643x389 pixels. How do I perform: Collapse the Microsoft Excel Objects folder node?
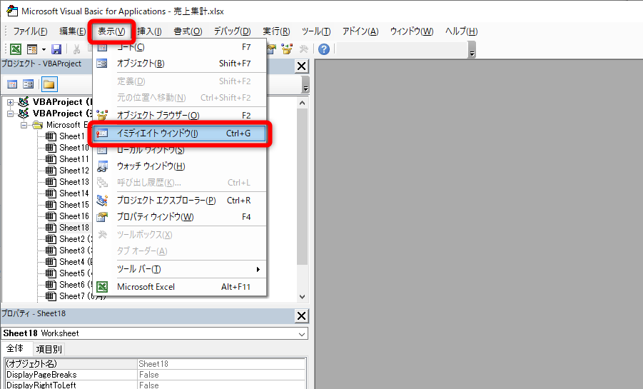[24, 125]
